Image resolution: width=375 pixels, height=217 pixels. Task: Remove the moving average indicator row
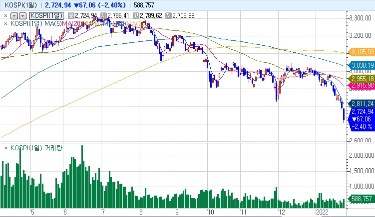[x=5, y=23]
